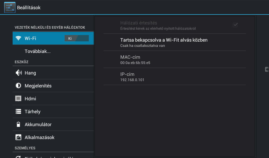
Task: Open the Beállítások settings app icon
Action: click(10, 7)
